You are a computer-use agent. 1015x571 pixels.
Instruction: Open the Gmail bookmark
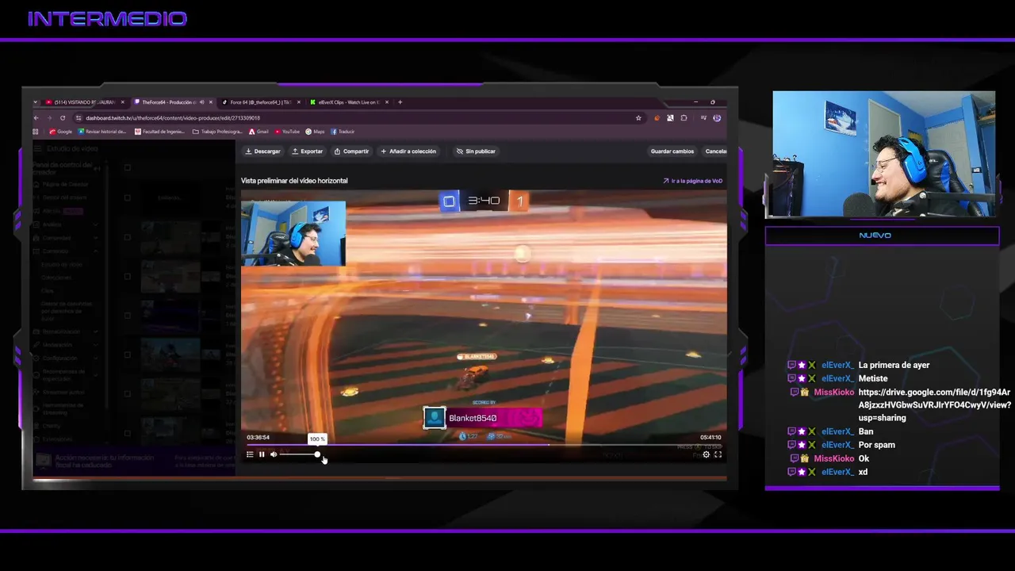[x=259, y=132]
